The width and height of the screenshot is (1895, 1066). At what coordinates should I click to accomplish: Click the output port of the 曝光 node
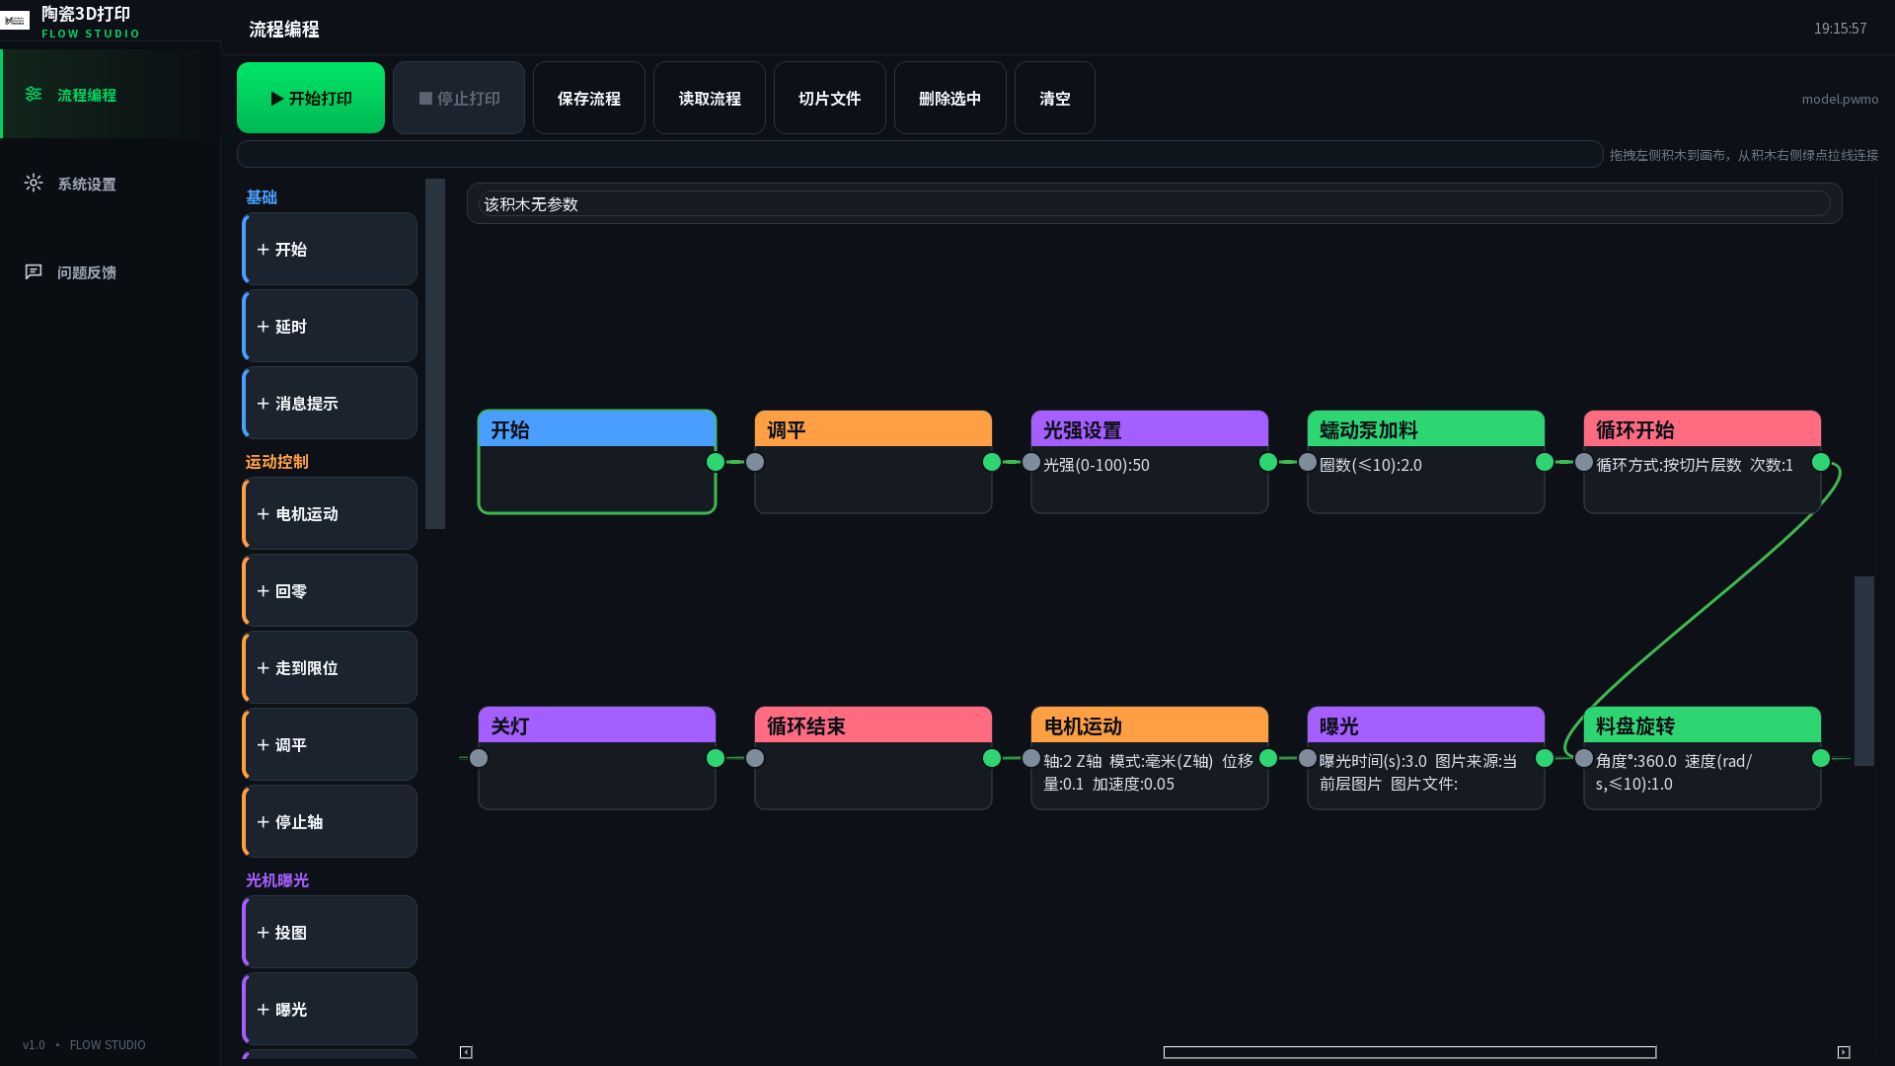1545,758
